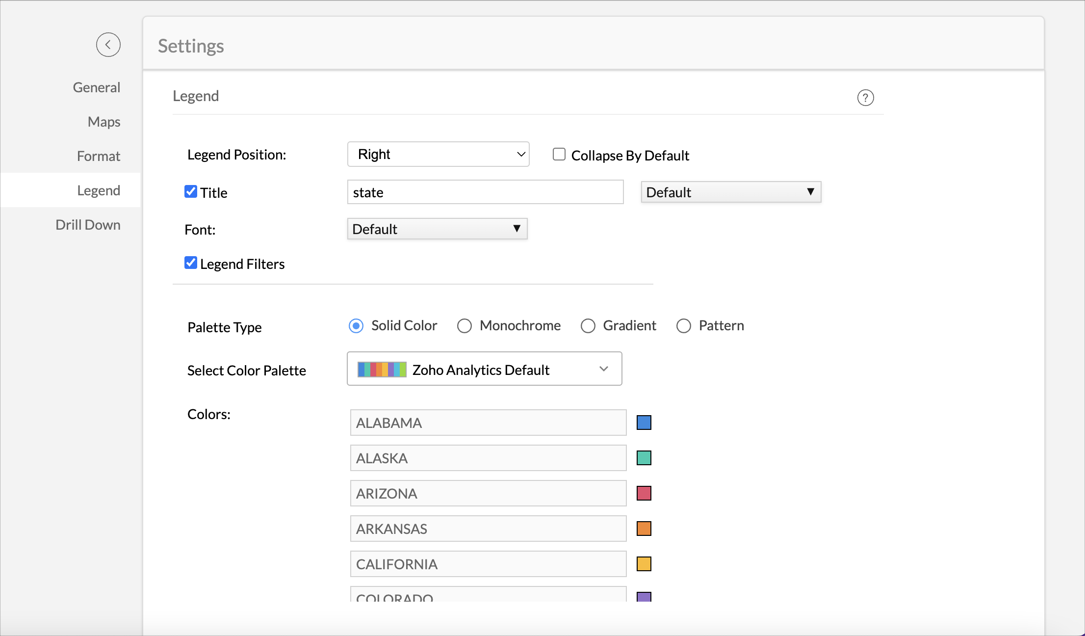Click the back arrow circle icon
This screenshot has height=636, width=1085.
tap(108, 45)
